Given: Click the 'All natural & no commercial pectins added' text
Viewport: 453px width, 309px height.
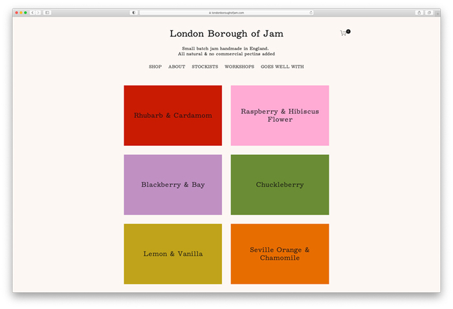Looking at the screenshot, I should (226, 54).
